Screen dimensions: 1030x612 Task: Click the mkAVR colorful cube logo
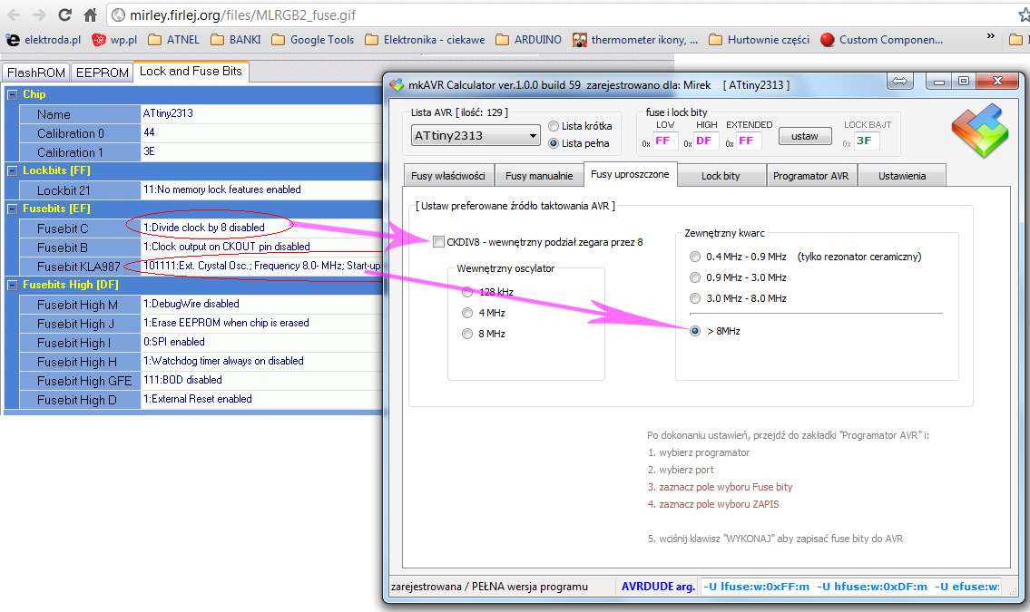(980, 131)
